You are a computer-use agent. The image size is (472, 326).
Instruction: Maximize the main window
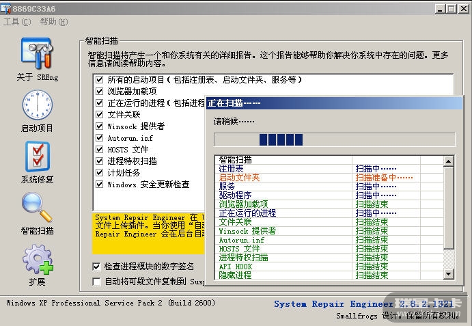tap(452, 9)
